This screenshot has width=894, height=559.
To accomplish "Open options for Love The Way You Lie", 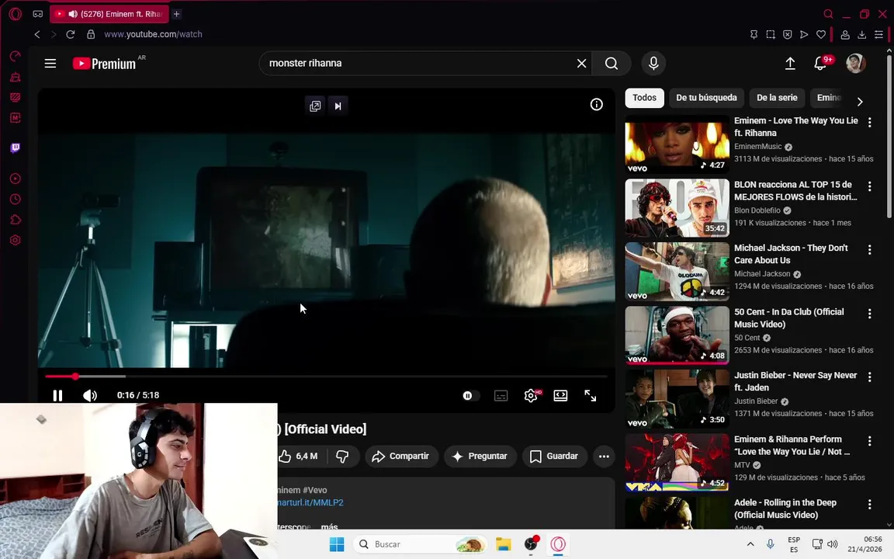I will [x=869, y=122].
